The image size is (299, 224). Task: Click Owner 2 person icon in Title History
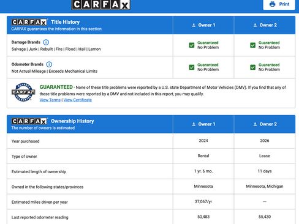[x=255, y=25]
